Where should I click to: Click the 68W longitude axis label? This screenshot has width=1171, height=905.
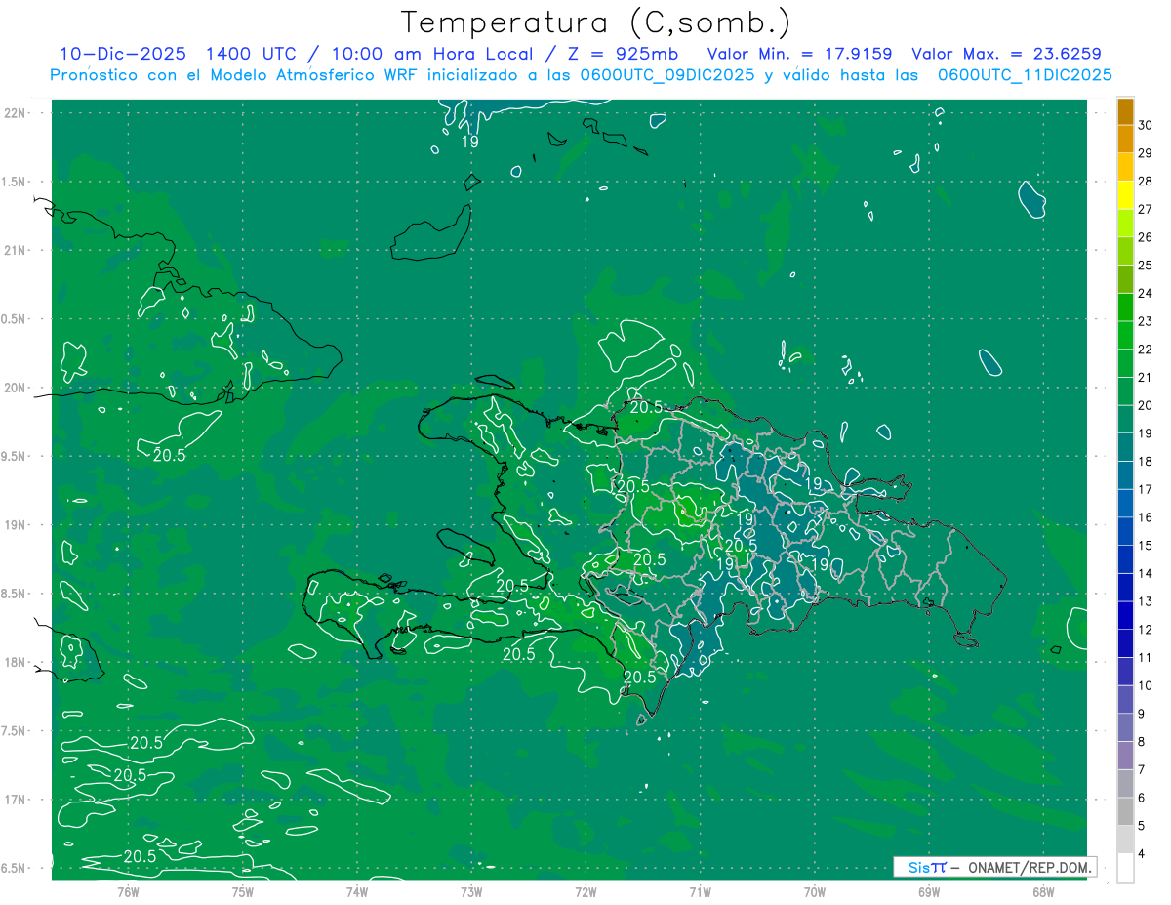[1043, 891]
